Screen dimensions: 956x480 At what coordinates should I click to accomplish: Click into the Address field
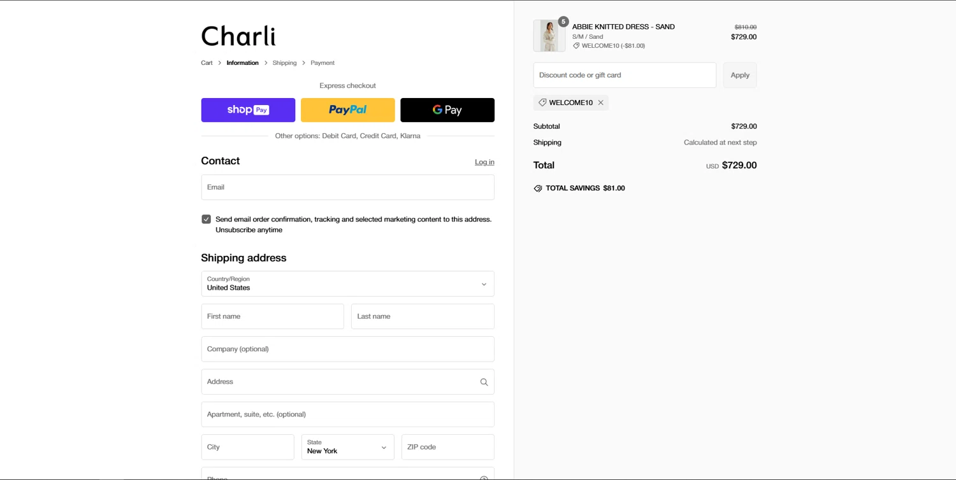click(348, 382)
